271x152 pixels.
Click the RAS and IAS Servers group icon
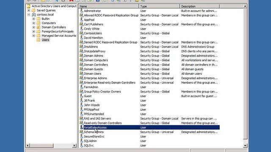pos(81,118)
